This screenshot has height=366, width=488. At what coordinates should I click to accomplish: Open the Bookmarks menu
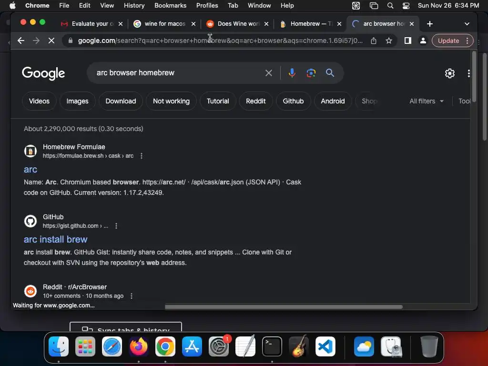point(170,5)
